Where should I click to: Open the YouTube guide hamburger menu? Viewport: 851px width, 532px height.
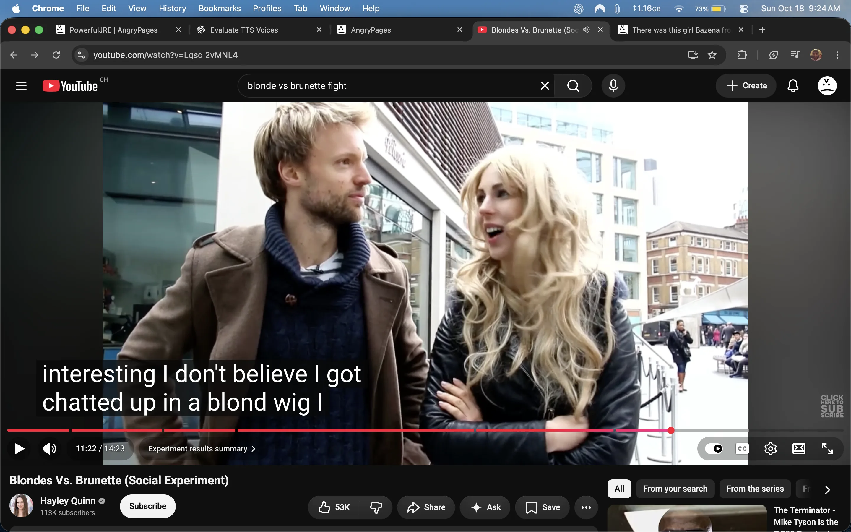(21, 85)
